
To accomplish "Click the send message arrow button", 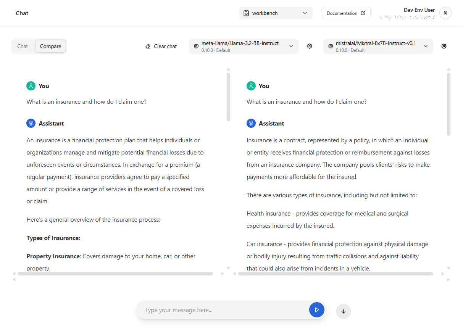I will click(x=316, y=310).
